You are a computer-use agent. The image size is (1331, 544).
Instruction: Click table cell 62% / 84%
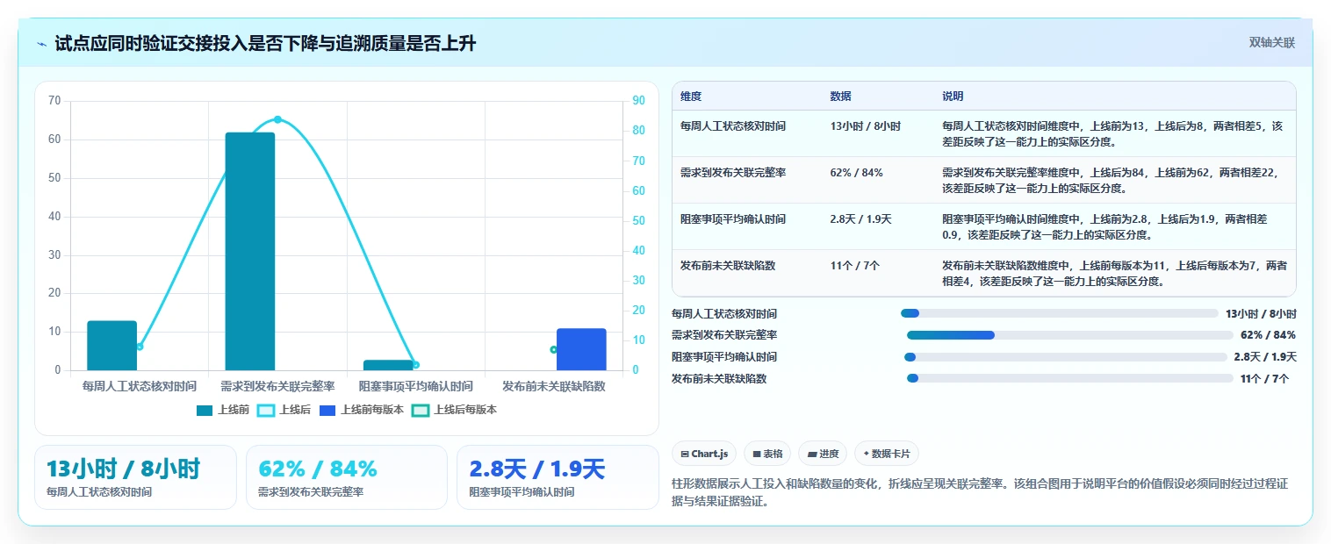tap(856, 172)
